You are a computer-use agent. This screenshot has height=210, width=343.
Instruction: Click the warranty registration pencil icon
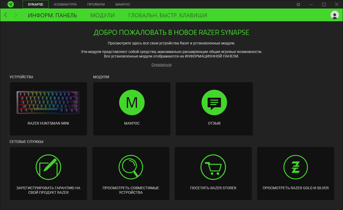[x=48, y=167]
